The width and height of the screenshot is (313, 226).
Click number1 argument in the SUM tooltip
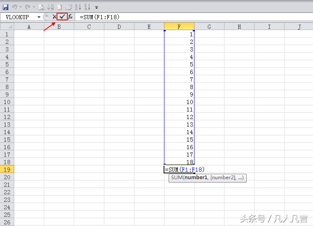196,178
